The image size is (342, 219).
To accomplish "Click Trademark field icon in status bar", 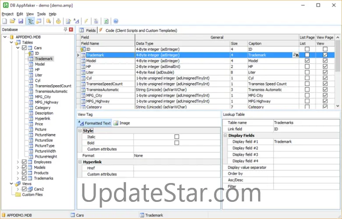I will tap(142, 215).
